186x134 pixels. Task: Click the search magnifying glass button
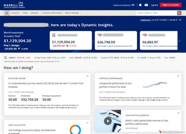coord(179,13)
